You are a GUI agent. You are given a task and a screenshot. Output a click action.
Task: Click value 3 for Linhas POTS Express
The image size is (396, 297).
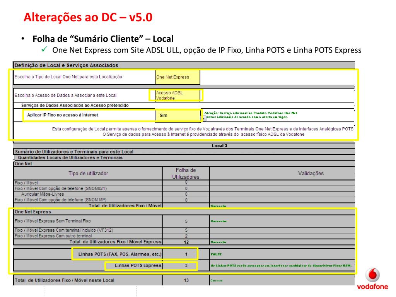(x=186, y=266)
